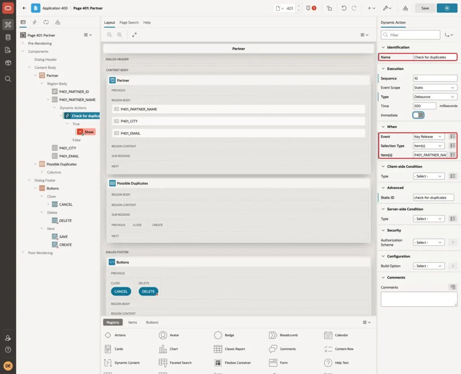This screenshot has width=461, height=374.
Task: Expand the Post-Rendering tree node
Action: tap(23, 253)
